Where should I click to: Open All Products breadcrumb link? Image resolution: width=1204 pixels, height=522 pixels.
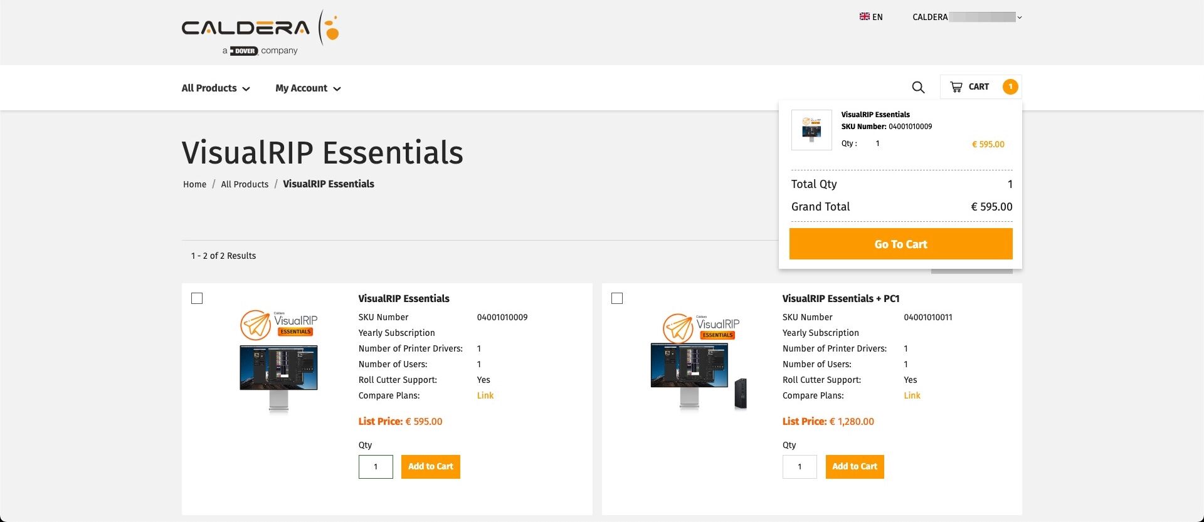click(245, 184)
